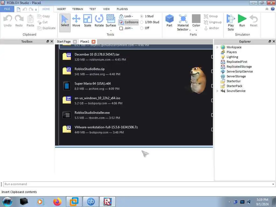276x207 pixels.
Task: Open the FILE menu
Action: tap(7, 9)
